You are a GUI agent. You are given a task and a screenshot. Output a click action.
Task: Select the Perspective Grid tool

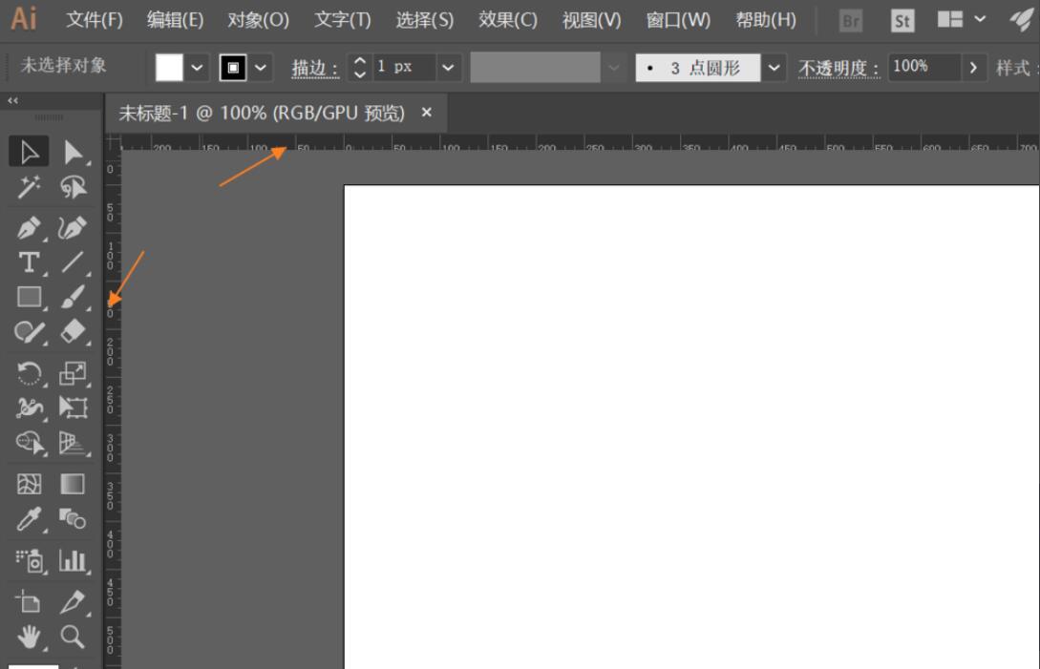73,442
